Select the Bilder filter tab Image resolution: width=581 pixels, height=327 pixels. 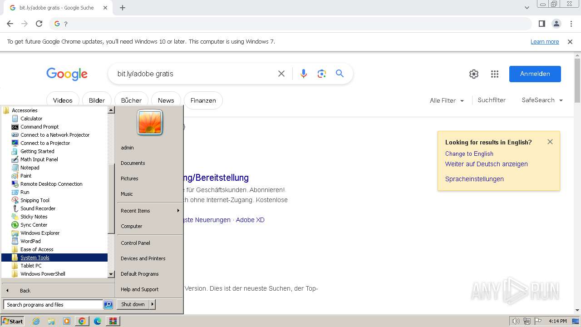[x=97, y=100]
